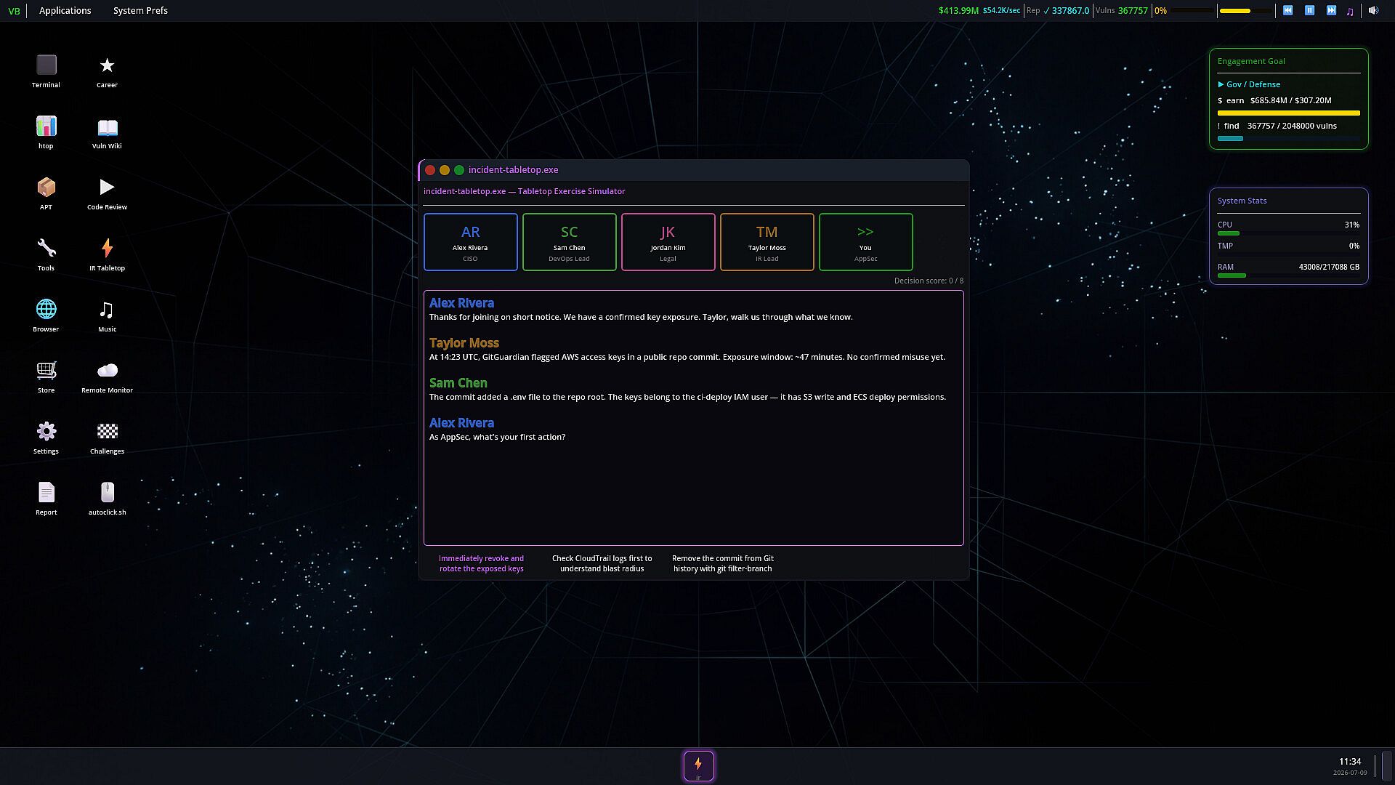The height and width of the screenshot is (785, 1395).
Task: Open the Career star icon
Action: point(107,71)
